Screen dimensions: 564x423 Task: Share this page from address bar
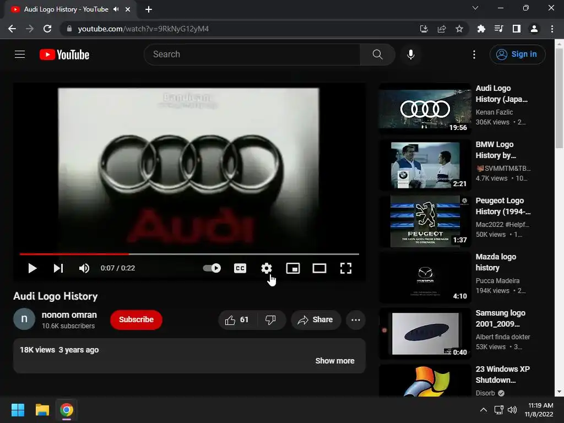pos(442,29)
